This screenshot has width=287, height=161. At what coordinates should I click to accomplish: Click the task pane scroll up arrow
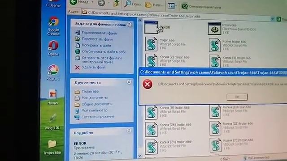click(x=140, y=20)
